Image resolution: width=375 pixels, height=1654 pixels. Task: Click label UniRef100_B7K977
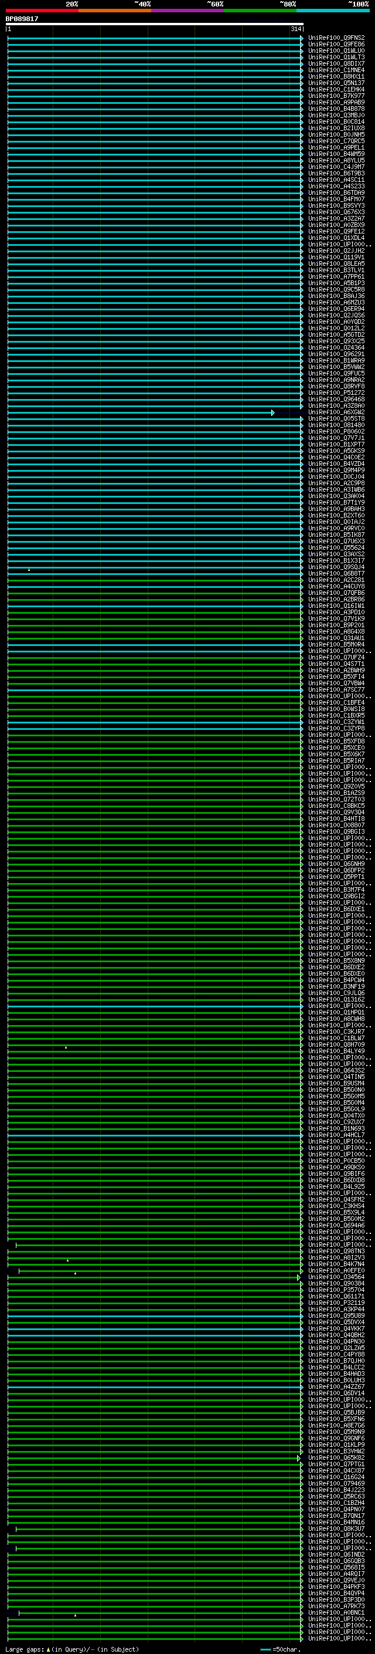(336, 96)
